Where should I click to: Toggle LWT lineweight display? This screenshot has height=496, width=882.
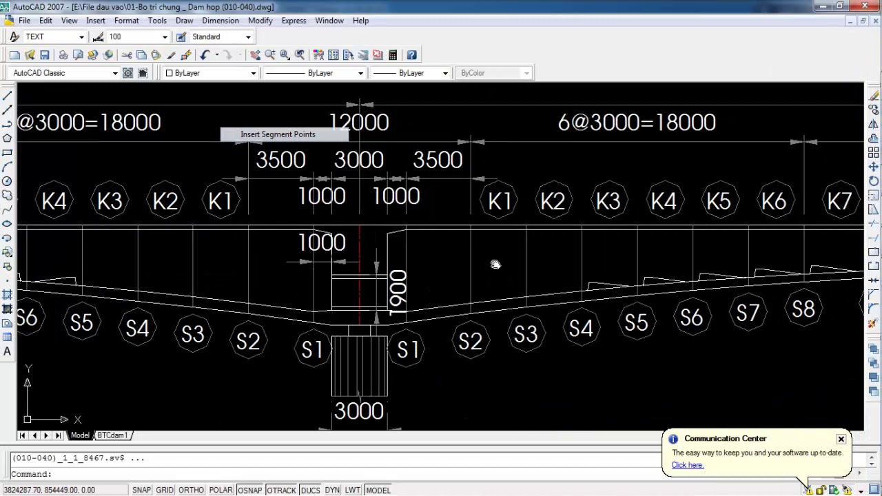coord(353,490)
